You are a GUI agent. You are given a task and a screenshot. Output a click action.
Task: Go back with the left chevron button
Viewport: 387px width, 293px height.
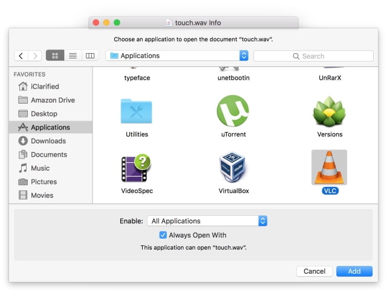coord(21,56)
